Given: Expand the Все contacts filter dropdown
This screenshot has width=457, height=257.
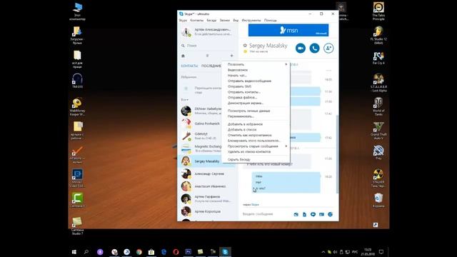Looking at the screenshot, I should (x=184, y=100).
